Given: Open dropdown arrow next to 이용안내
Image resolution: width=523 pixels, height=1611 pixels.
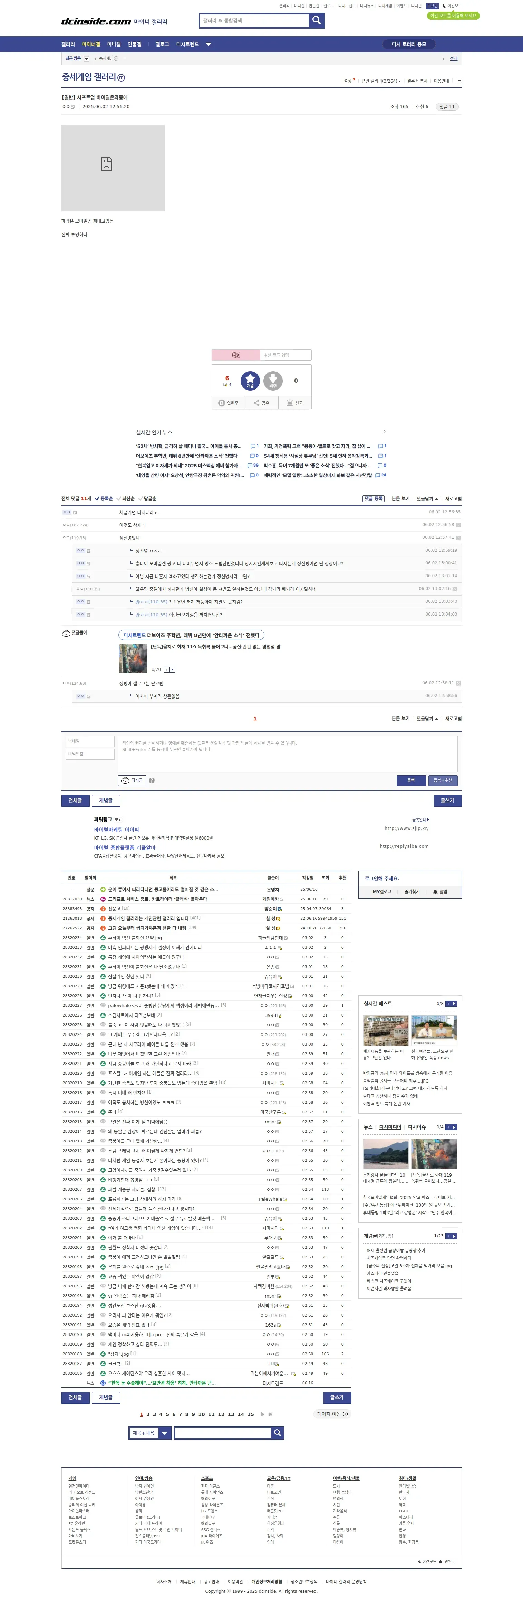Looking at the screenshot, I should point(459,81).
